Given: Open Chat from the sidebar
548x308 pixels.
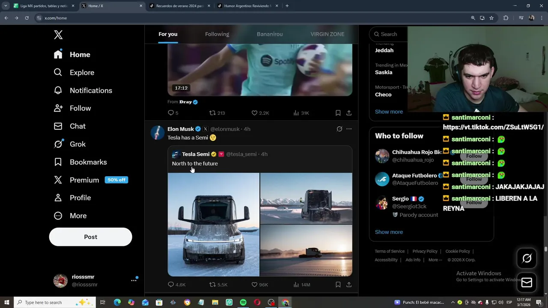Looking at the screenshot, I should pos(69,126).
